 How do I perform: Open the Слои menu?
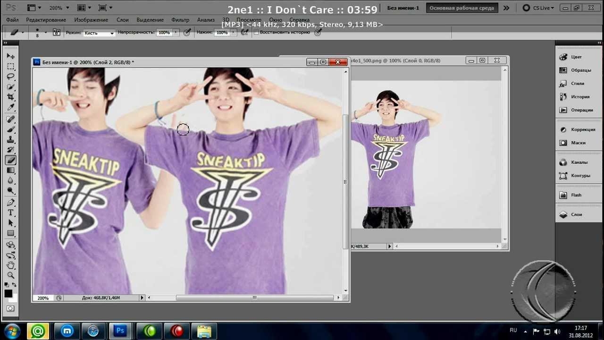coord(122,20)
